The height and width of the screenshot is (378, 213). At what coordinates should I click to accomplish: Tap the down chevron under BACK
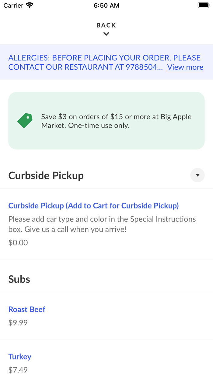pos(106,34)
